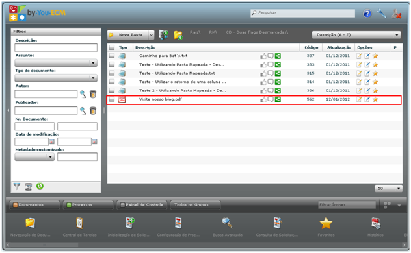Check the box for Teste - Utilizar o retorno row
The width and height of the screenshot is (411, 253).
click(112, 82)
